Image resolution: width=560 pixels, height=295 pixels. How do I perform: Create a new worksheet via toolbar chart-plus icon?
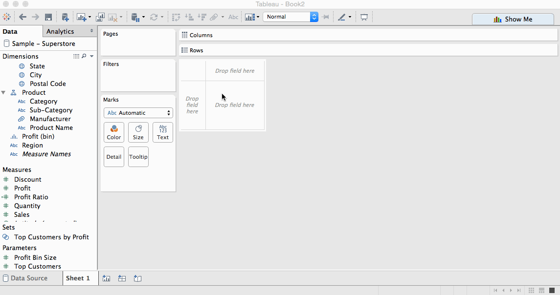click(81, 17)
